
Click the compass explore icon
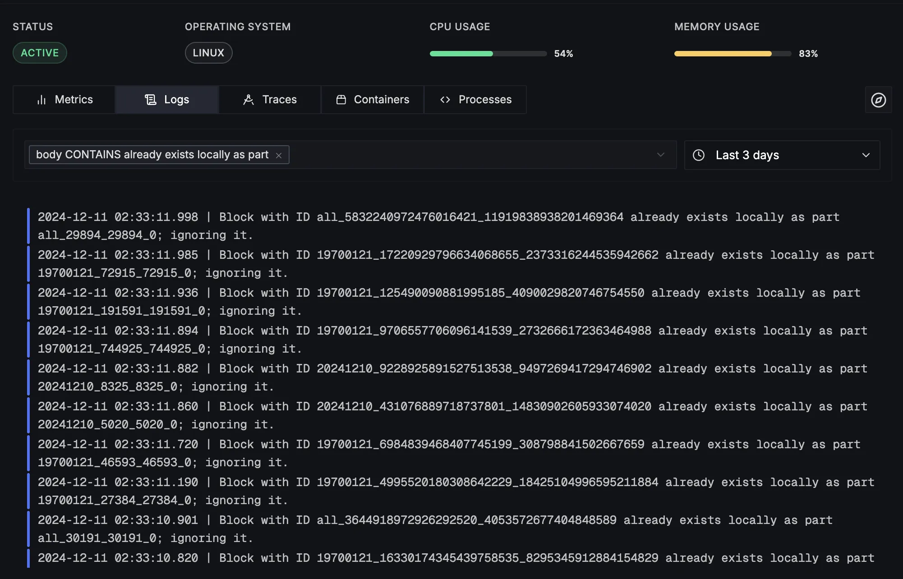pyautogui.click(x=878, y=100)
